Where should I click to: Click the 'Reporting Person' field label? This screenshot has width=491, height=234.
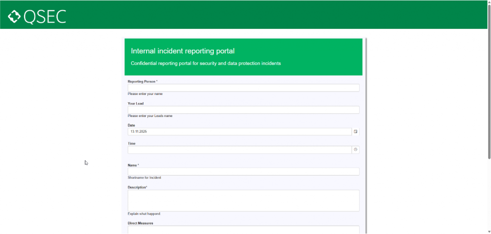click(x=141, y=82)
